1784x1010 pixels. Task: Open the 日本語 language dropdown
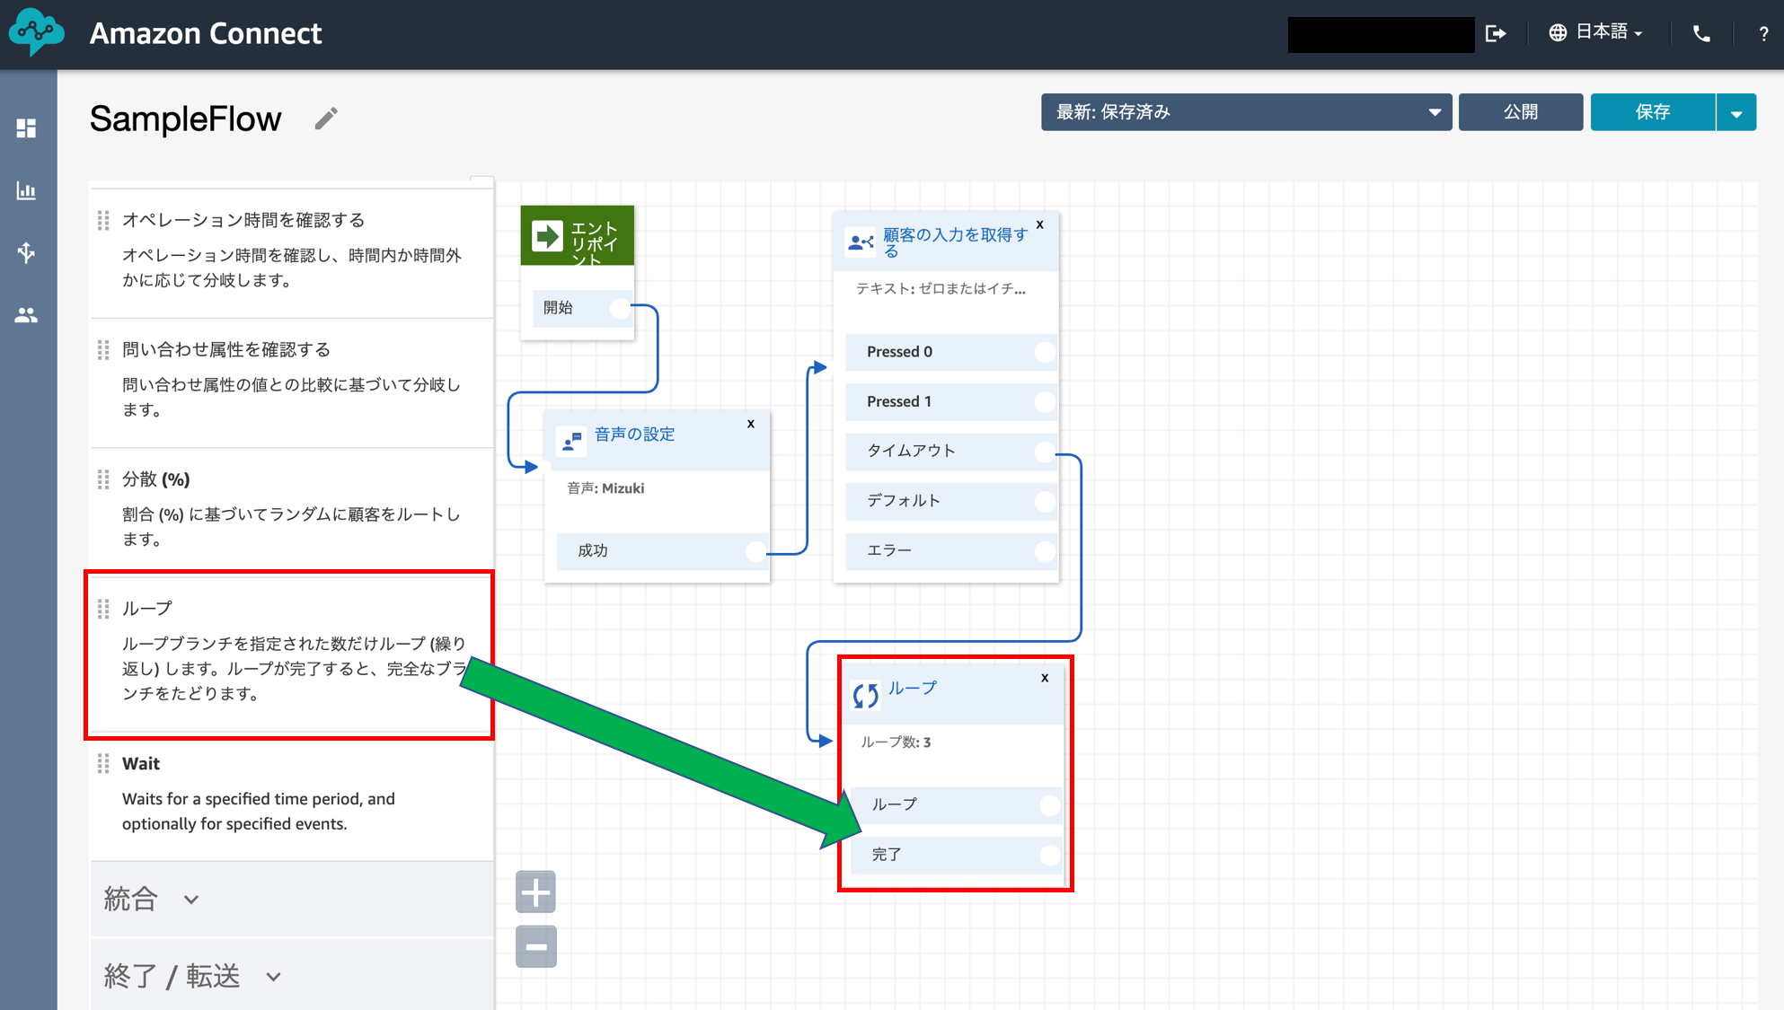coord(1609,32)
